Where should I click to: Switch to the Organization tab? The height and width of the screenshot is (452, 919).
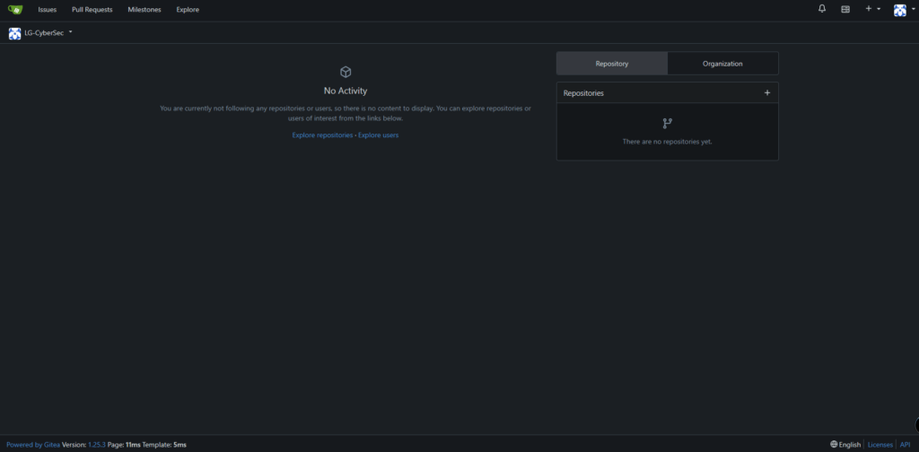point(722,64)
